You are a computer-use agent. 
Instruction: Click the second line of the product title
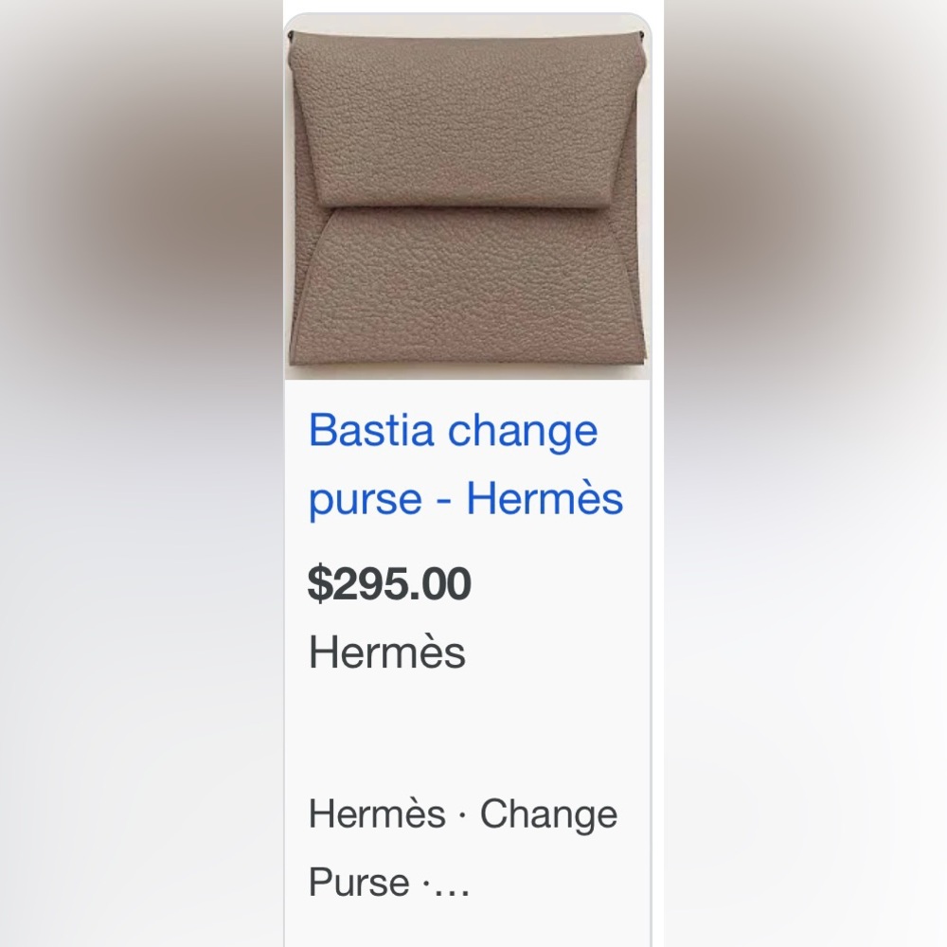[464, 499]
